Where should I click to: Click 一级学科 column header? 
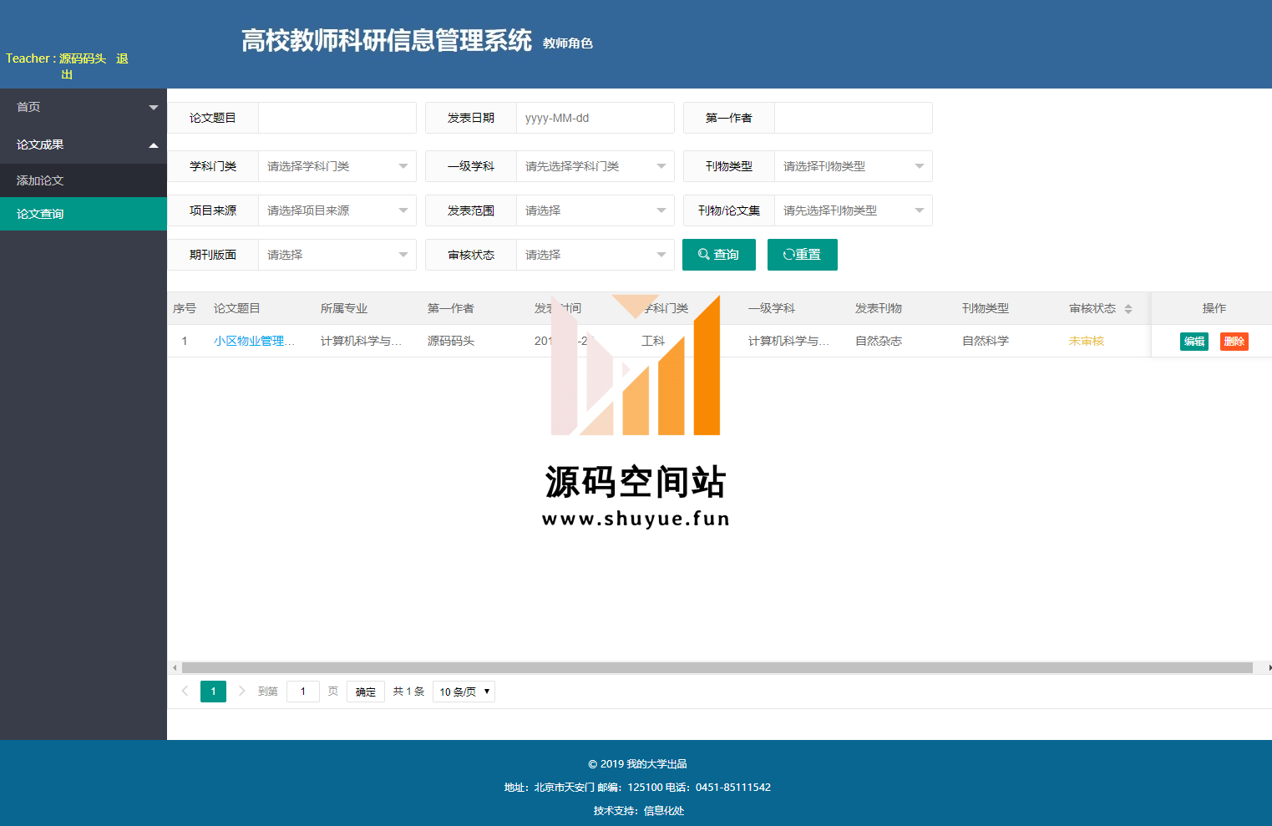point(772,308)
